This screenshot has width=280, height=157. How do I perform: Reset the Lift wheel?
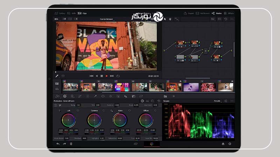[78, 111]
